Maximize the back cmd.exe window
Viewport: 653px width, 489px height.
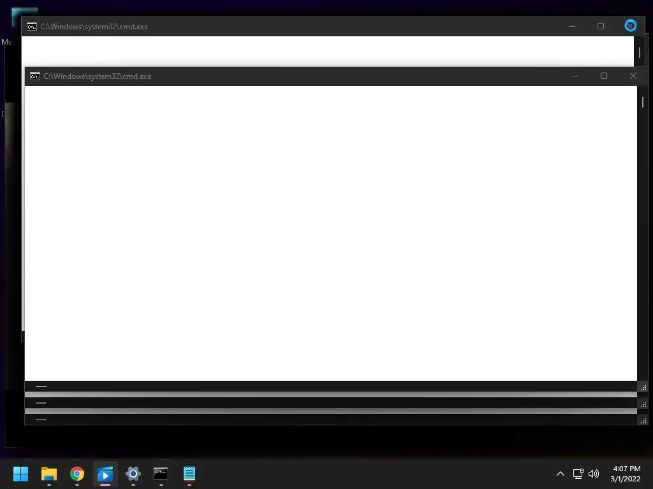601,26
